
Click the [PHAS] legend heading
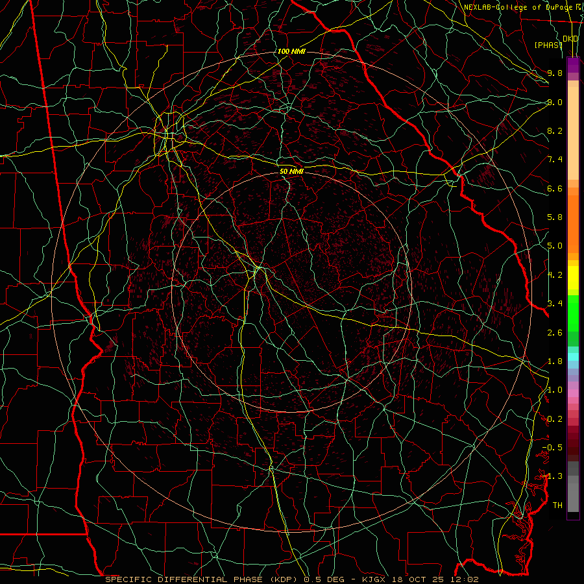point(548,45)
